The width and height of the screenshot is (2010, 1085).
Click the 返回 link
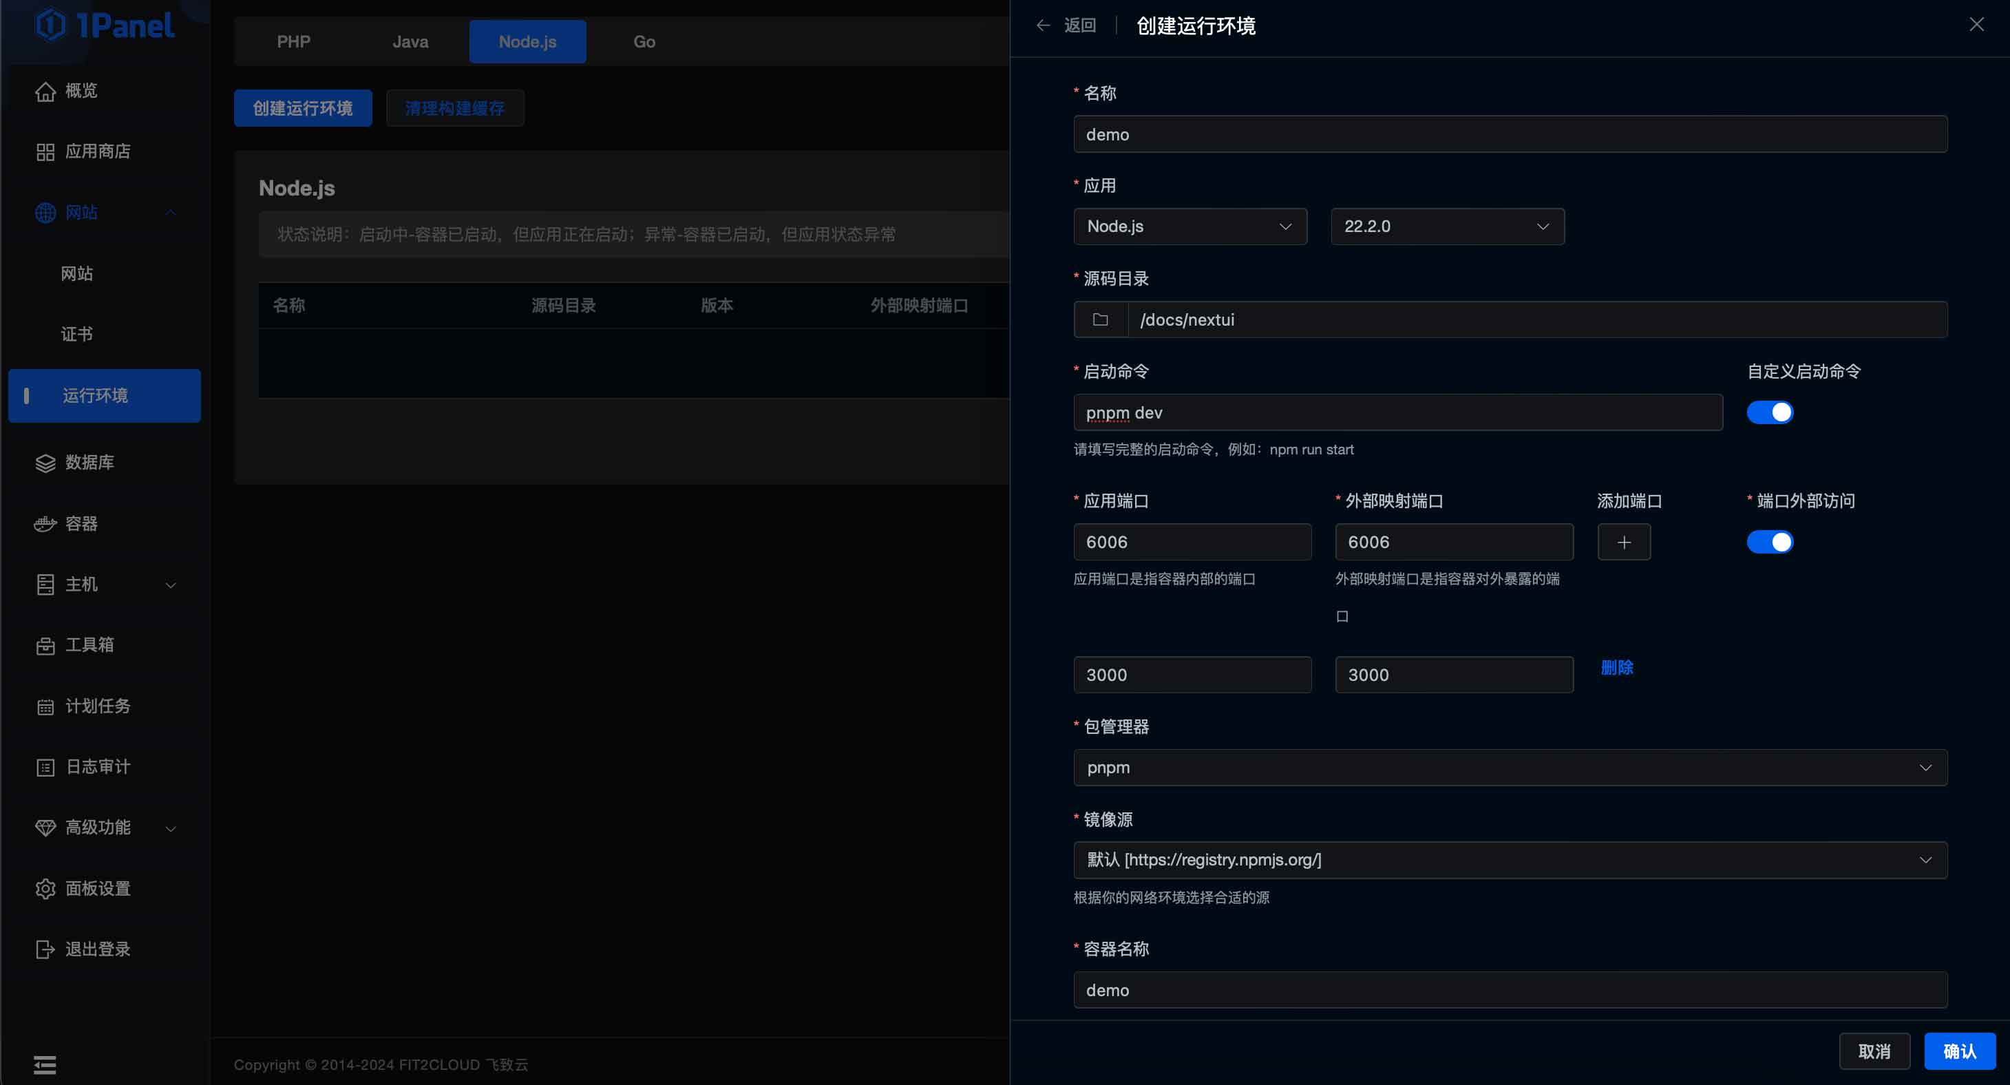(1080, 25)
